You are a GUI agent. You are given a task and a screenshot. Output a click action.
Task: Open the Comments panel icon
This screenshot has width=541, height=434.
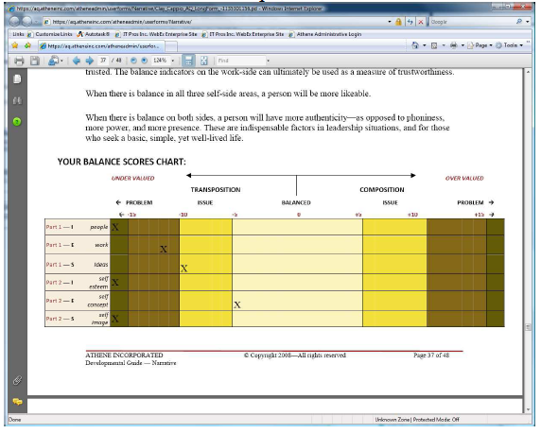(x=17, y=402)
